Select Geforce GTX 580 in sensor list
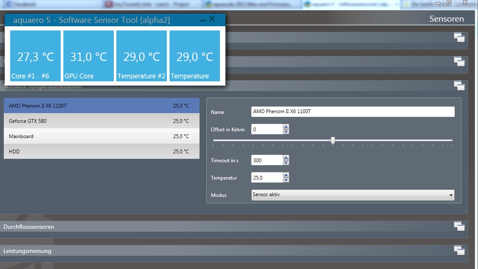Image resolution: width=478 pixels, height=269 pixels. pos(101,121)
